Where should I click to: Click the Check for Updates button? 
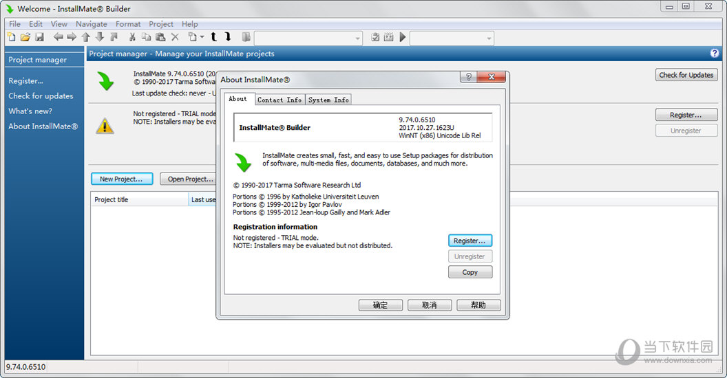tap(686, 75)
